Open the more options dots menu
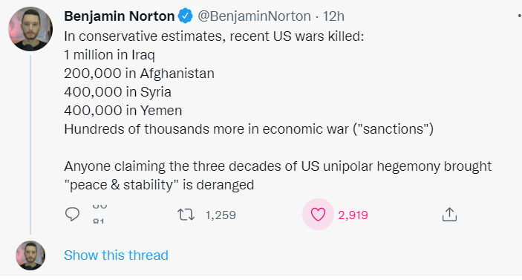Viewport: 522px width, 280px height. 519,16
